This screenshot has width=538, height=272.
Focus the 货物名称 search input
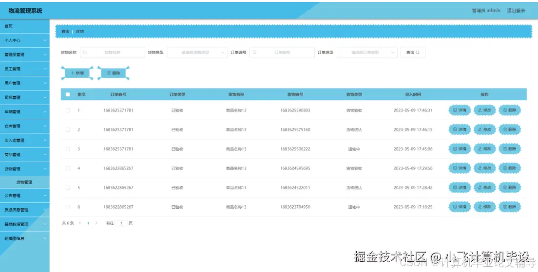coord(113,53)
